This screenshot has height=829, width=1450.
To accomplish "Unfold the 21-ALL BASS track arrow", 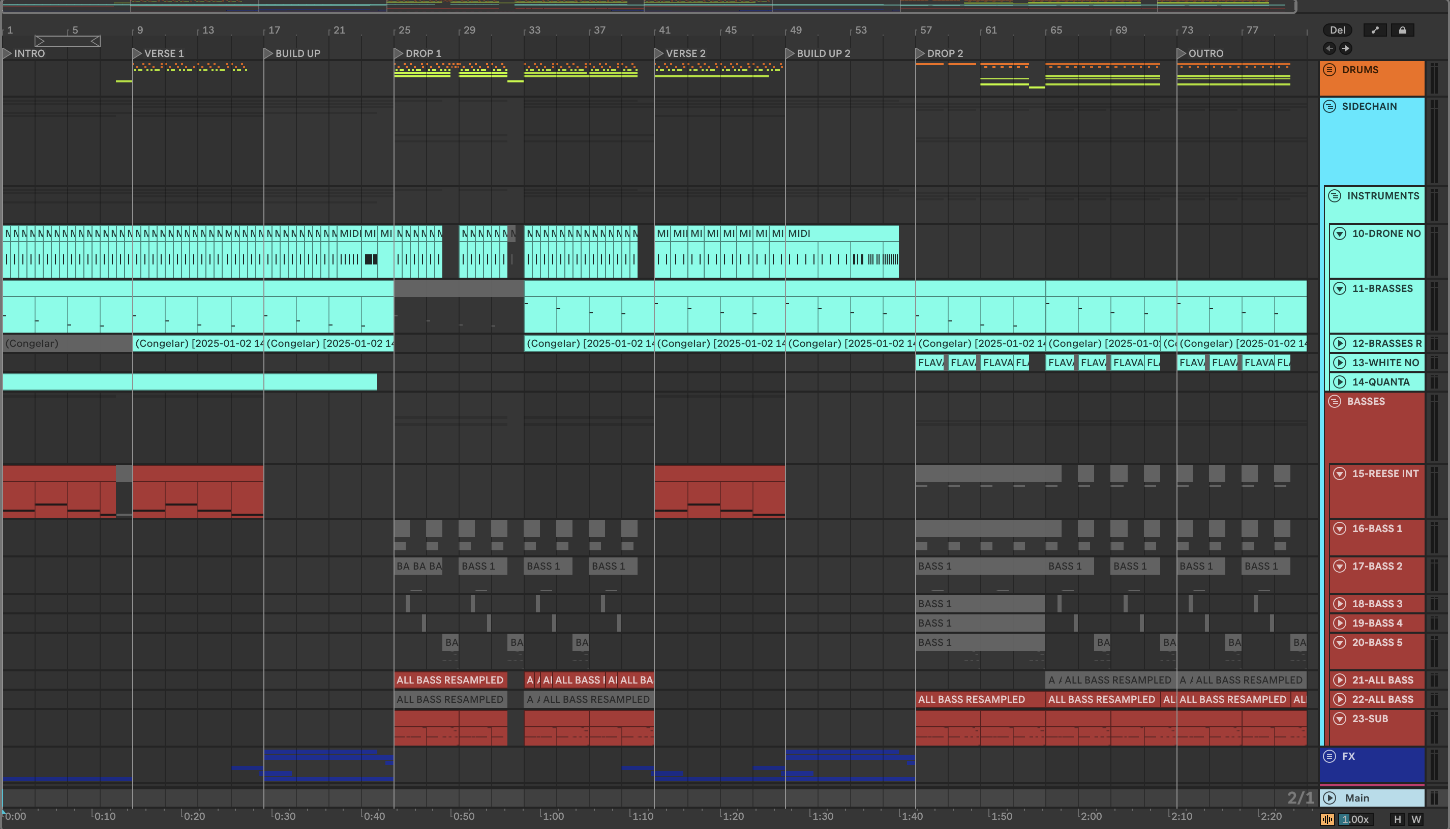I will (x=1340, y=680).
